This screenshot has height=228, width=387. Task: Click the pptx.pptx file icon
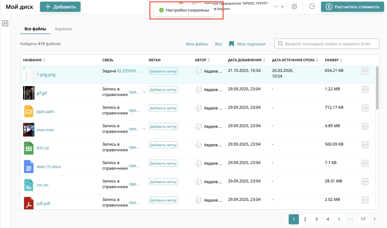pos(29,111)
